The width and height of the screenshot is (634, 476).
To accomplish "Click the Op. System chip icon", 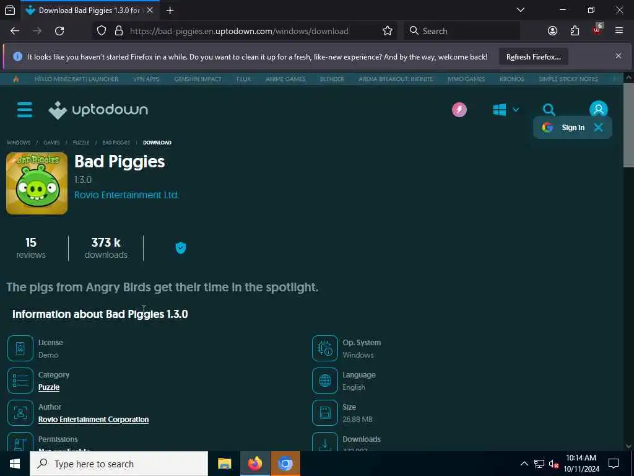I will [x=324, y=348].
